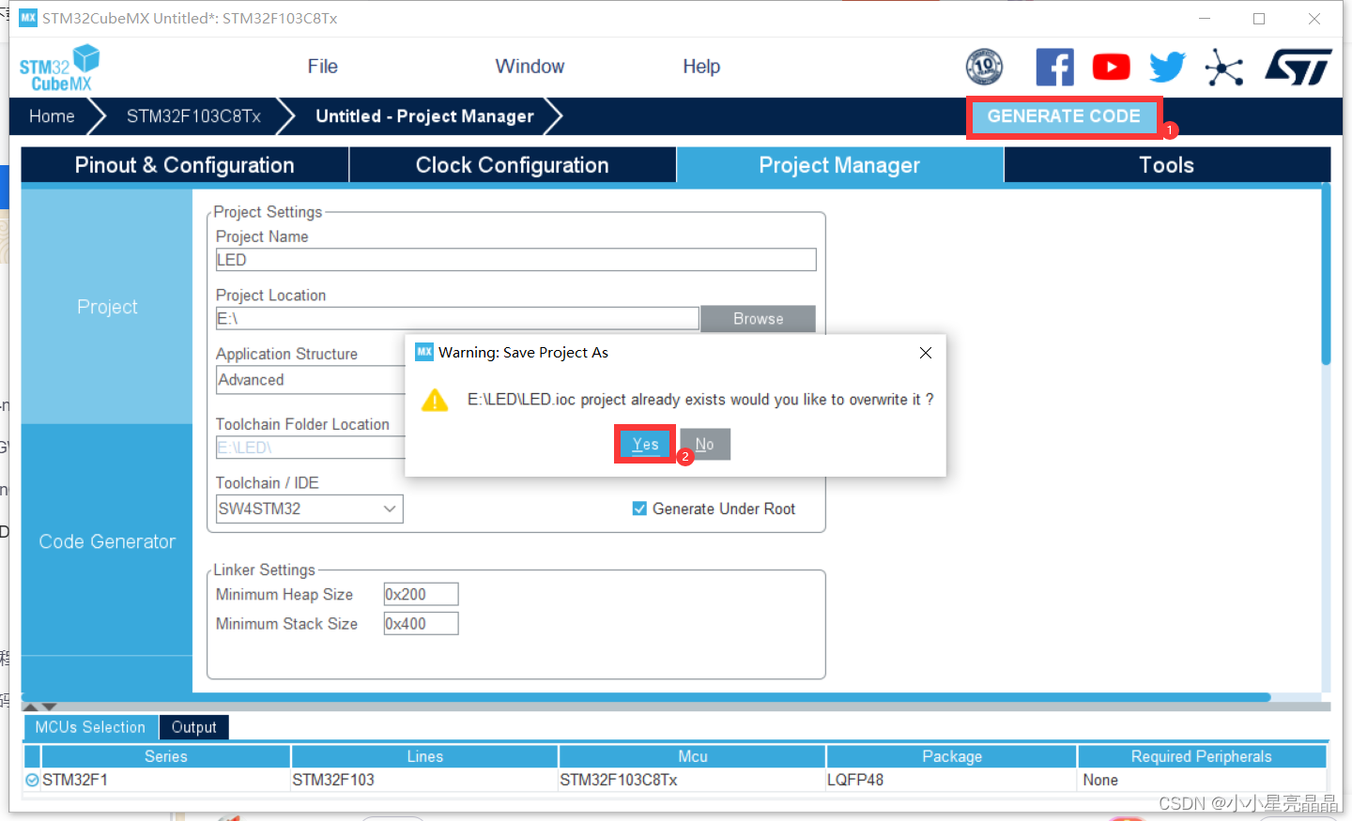Decline overwrite with the No button

(704, 445)
